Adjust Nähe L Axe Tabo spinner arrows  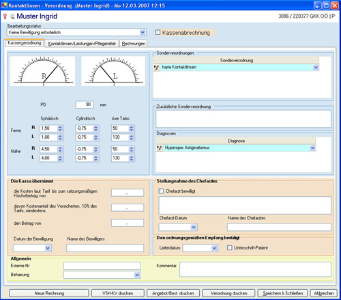[x=132, y=159]
